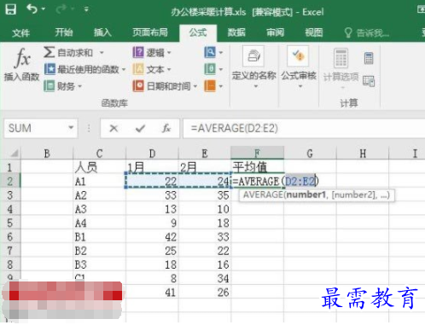
Task: Select column D header
Action: point(152,154)
